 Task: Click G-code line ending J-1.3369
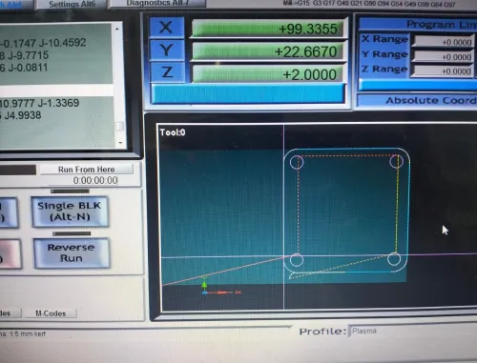click(39, 103)
